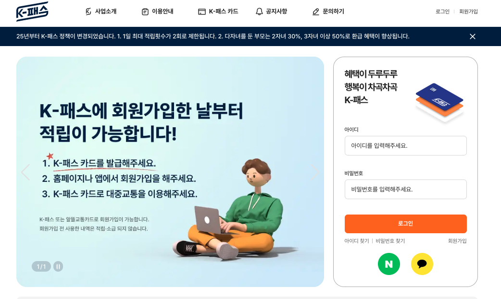Image resolution: width=501 pixels, height=299 pixels.
Task: Open the 사업소개 menu
Action: pos(100,12)
